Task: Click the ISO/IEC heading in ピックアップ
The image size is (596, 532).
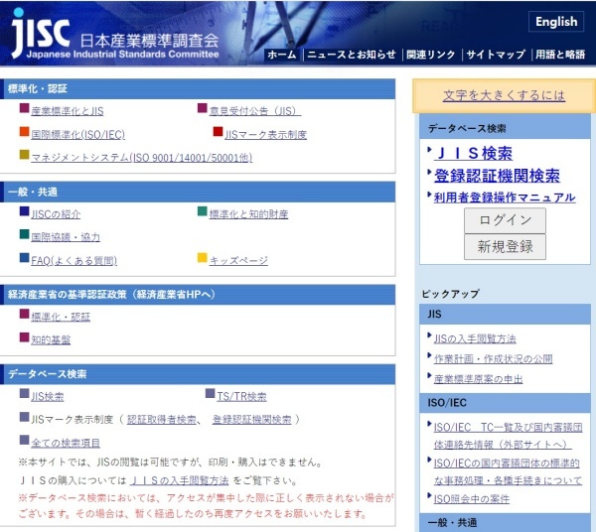Action: click(x=505, y=403)
